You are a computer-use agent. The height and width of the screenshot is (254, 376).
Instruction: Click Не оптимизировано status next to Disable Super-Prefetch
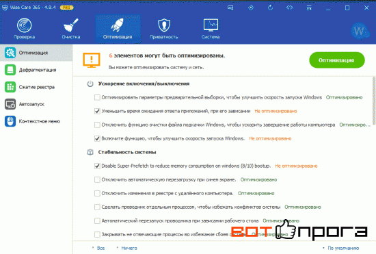tap(296, 166)
